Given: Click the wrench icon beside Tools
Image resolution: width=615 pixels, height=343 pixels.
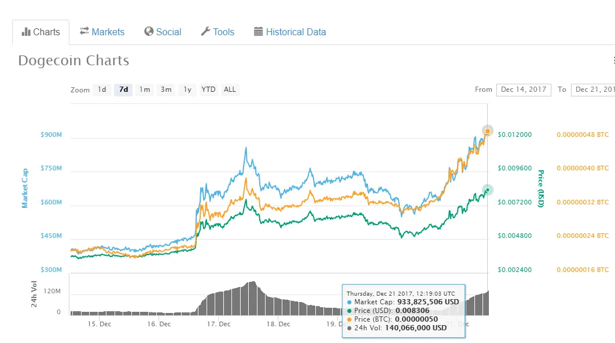Looking at the screenshot, I should click(205, 31).
